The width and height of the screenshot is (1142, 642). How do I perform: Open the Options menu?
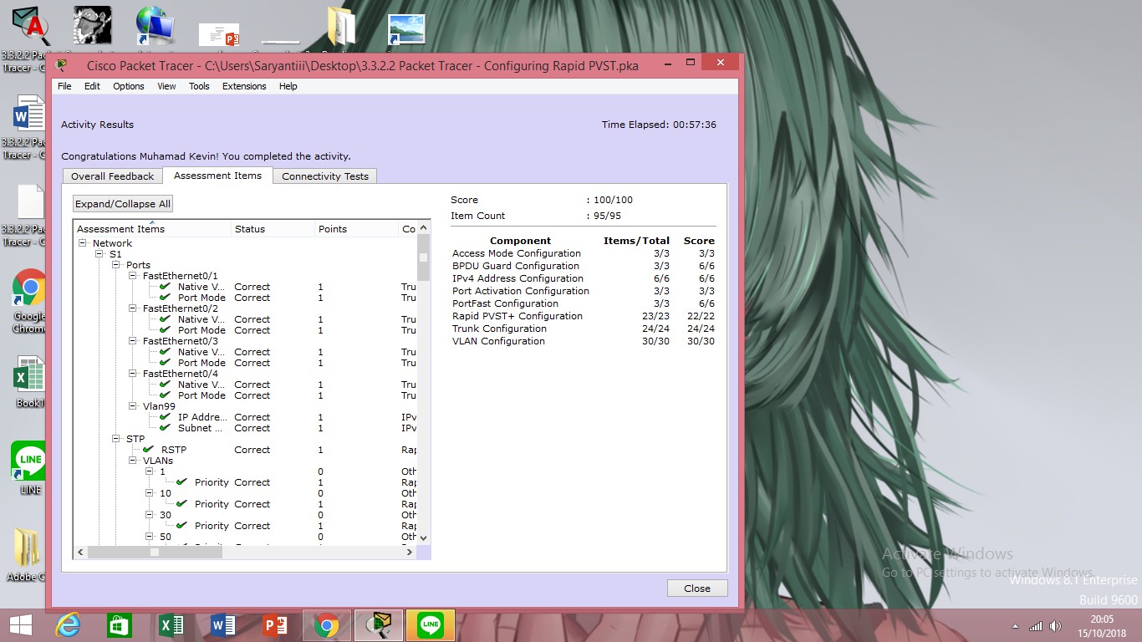pos(129,86)
